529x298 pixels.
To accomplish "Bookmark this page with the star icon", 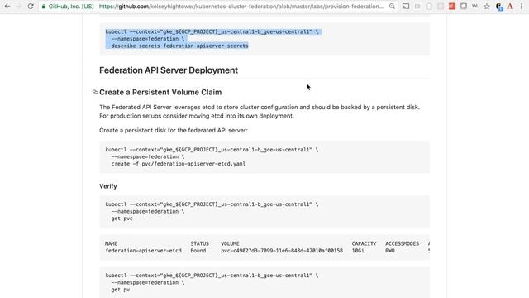I will pyautogui.click(x=487, y=6).
